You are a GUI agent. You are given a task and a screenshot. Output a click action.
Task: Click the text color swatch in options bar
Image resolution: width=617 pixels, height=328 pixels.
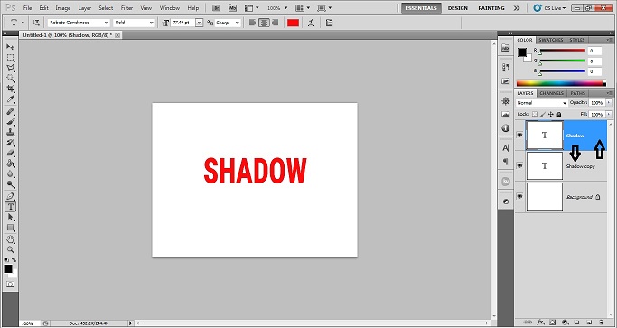(294, 23)
